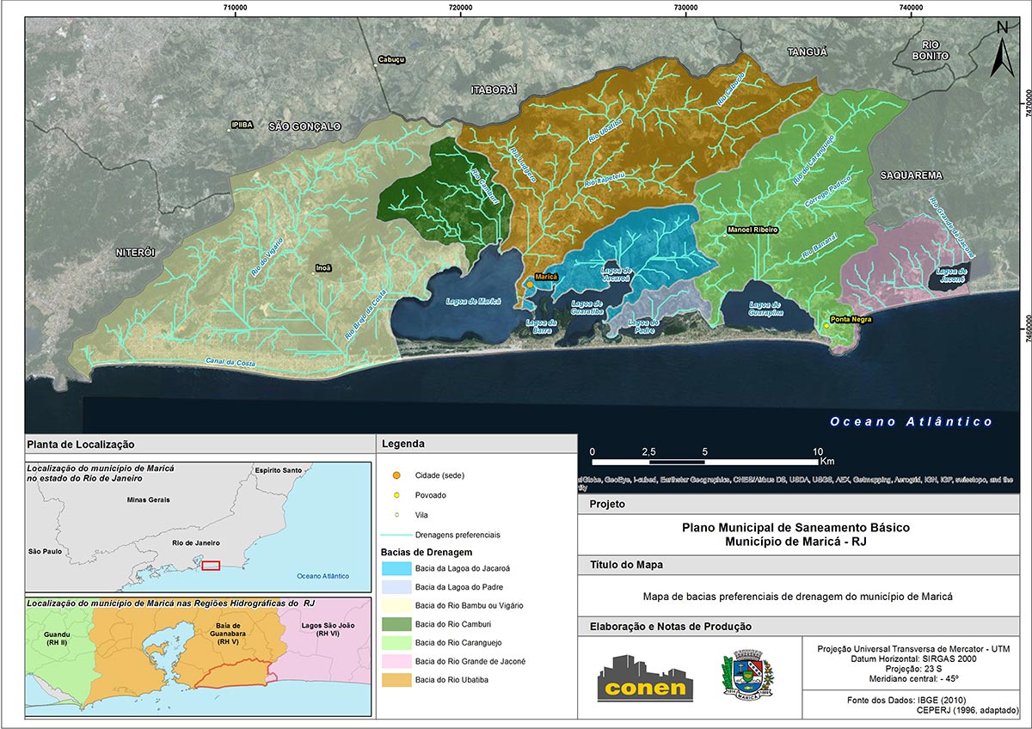Click the Datum Horizontal: SIRGAS 2000 line
The image size is (1032, 729).
click(915, 660)
